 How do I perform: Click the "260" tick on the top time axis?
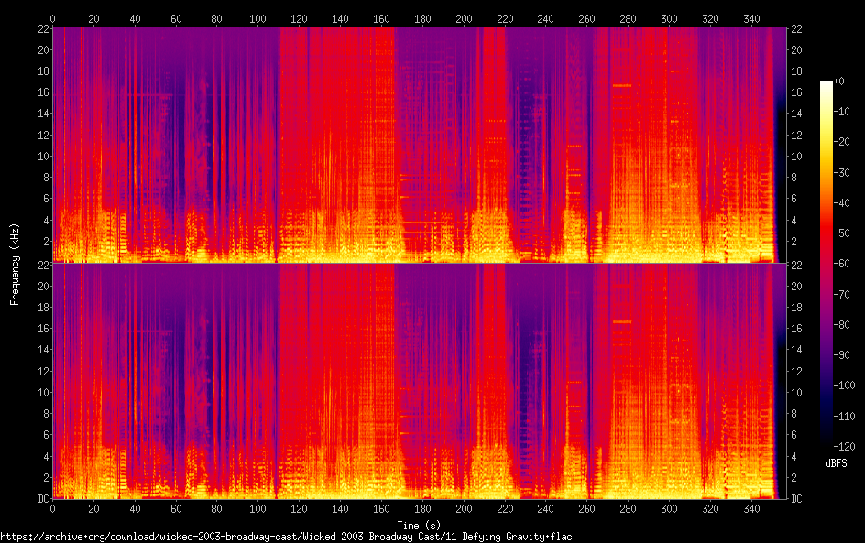click(587, 18)
